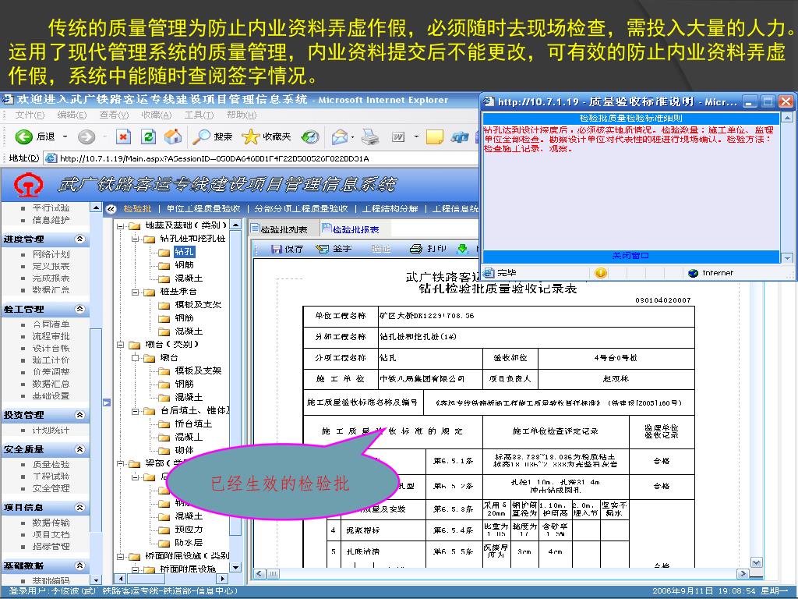Open the history icon in IE toolbar
The width and height of the screenshot is (798, 599).
click(309, 136)
